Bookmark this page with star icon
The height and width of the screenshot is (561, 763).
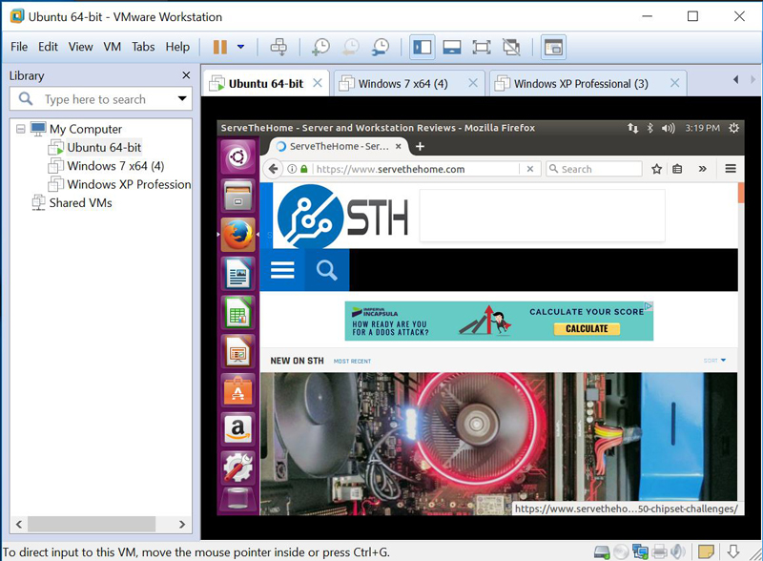click(656, 169)
